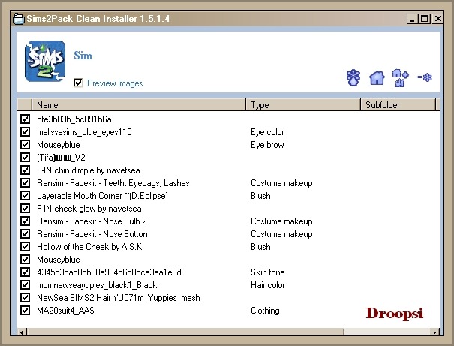454x346 pixels.
Task: Click the blank checkbox column header
Action: pos(24,104)
